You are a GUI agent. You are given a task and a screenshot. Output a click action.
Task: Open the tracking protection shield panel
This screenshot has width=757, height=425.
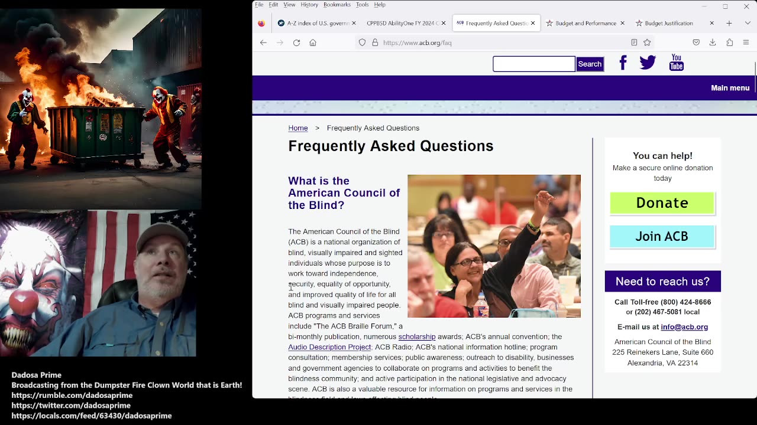click(363, 42)
